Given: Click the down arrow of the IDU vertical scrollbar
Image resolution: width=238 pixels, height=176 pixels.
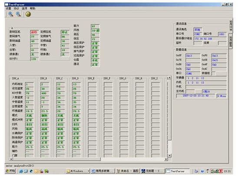Looking at the screenshot, I should tap(169, 155).
